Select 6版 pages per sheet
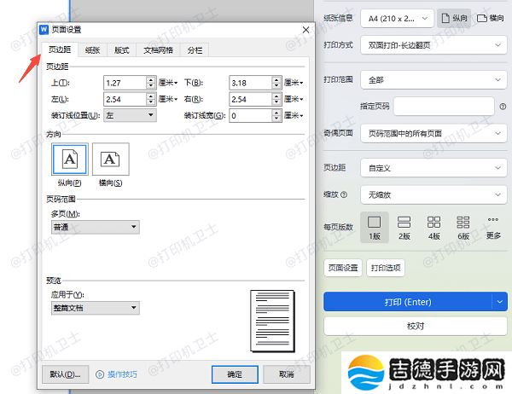 463,228
